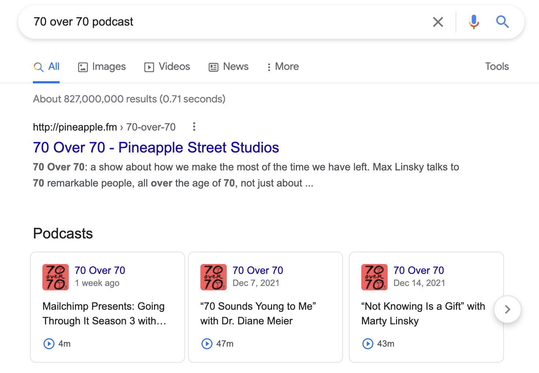Submit search using the magnifying glass icon
The width and height of the screenshot is (539, 373).
pos(502,22)
